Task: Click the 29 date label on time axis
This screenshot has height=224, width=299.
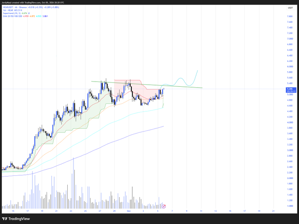Action: click(x=114, y=211)
